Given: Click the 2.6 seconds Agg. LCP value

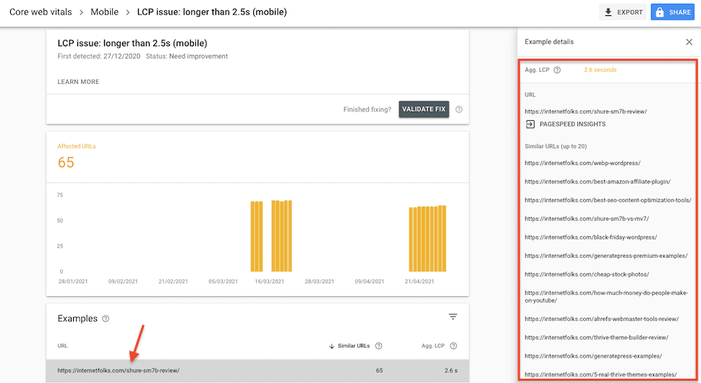Looking at the screenshot, I should click(x=600, y=70).
